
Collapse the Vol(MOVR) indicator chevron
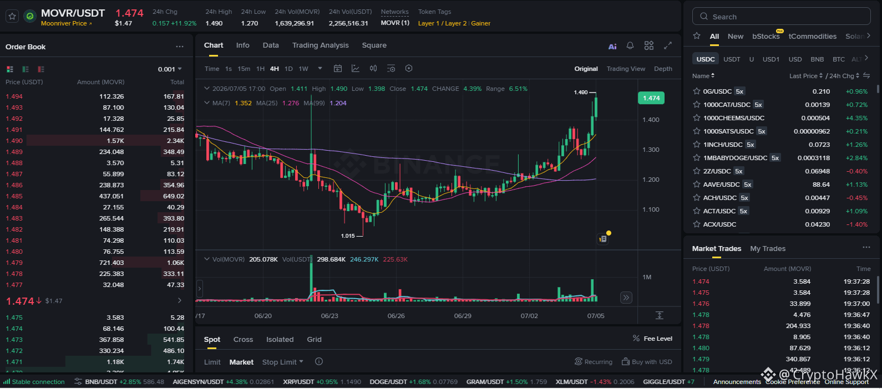click(x=207, y=259)
